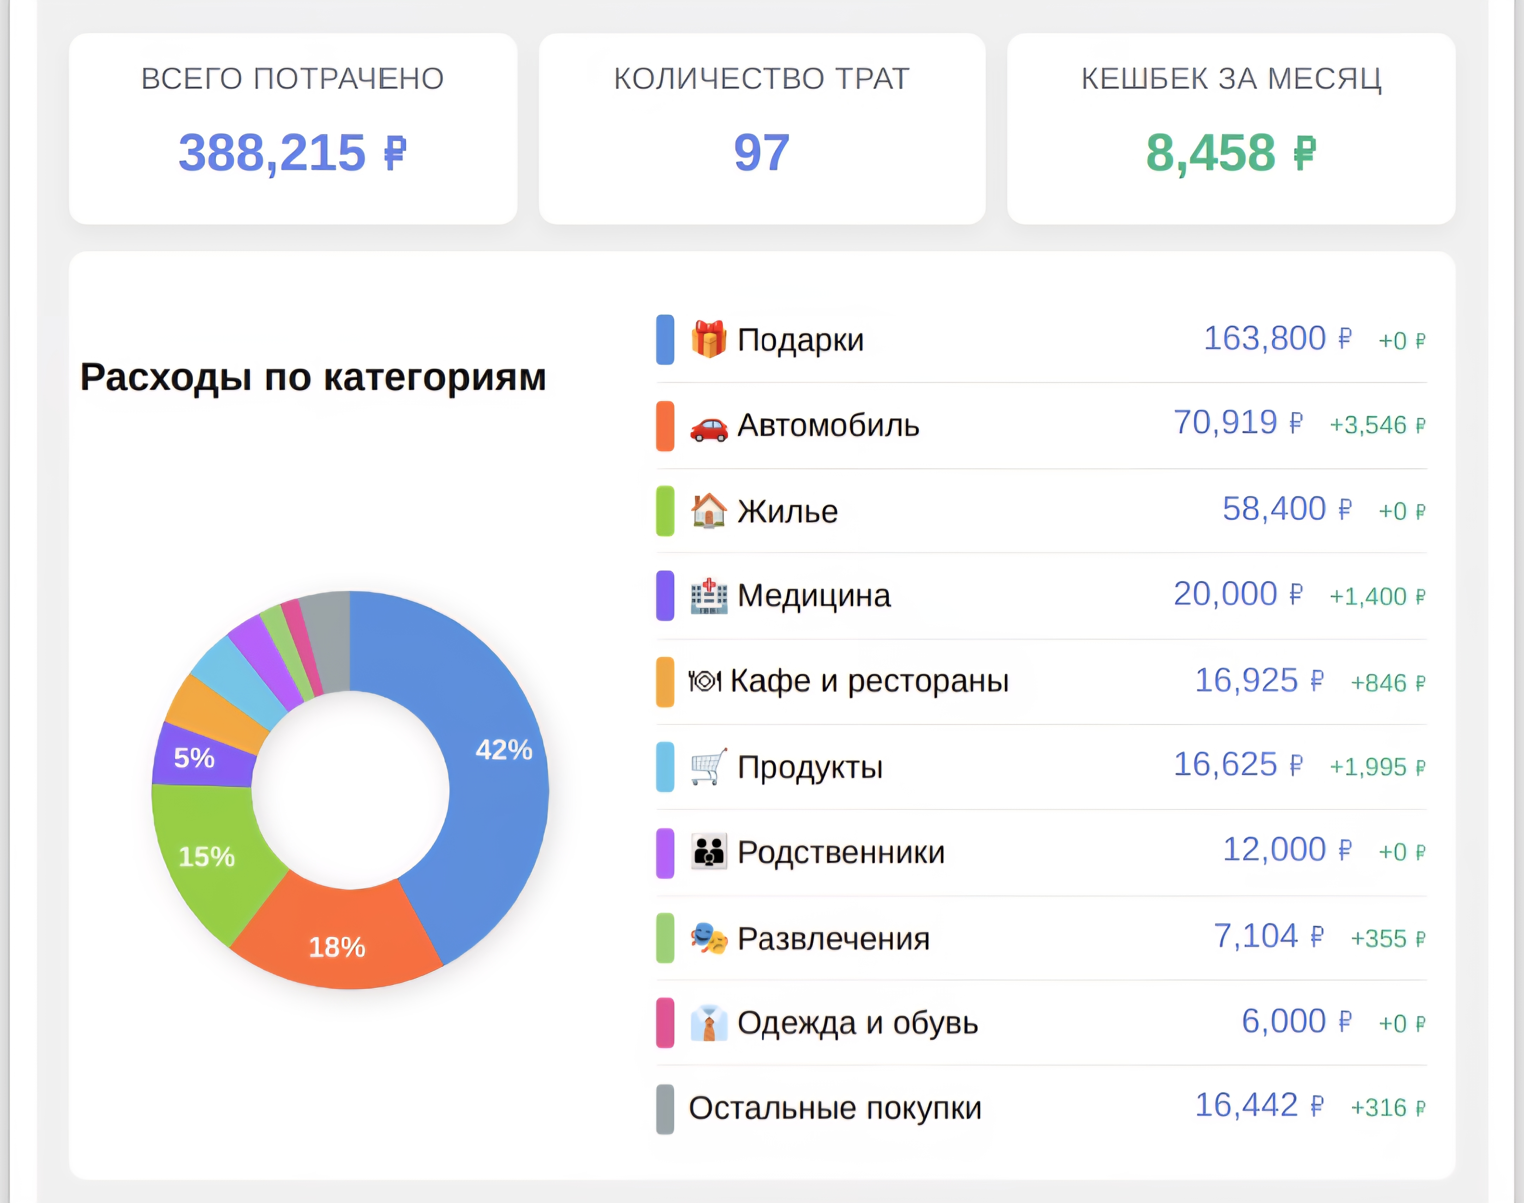Click the amber swatch for Кафе и рестораны

click(665, 681)
